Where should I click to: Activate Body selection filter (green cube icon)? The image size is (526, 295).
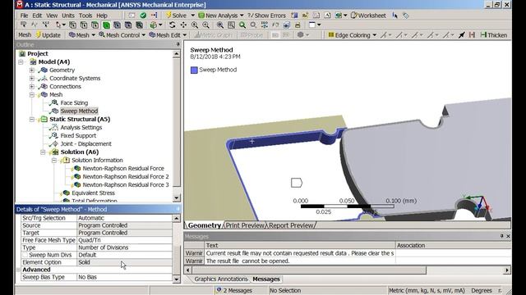(106, 25)
